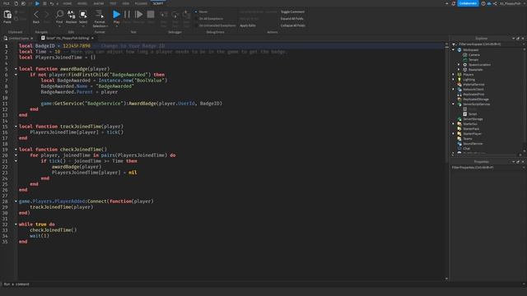Click the blue Collaborate button
Image resolution: width=527 pixels, height=296 pixels.
click(468, 3)
